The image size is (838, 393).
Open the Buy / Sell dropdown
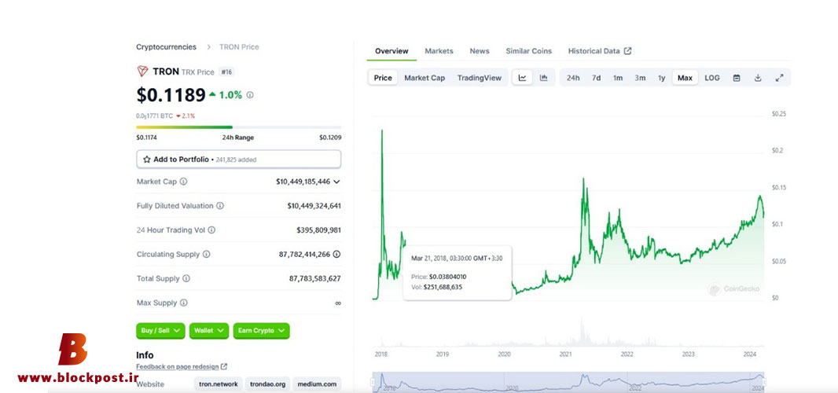[160, 331]
